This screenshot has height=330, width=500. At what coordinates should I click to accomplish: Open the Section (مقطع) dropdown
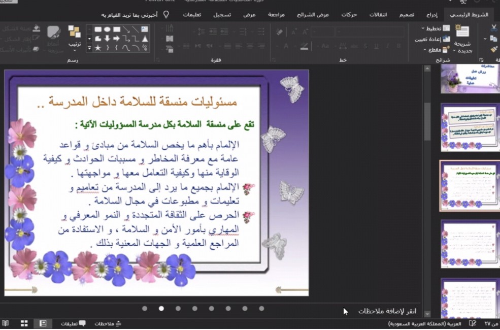click(x=432, y=50)
